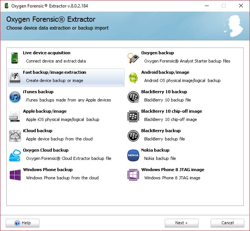250x231 pixels.
Task: Choose Fast backup/image extraction title
Action: 54,72
